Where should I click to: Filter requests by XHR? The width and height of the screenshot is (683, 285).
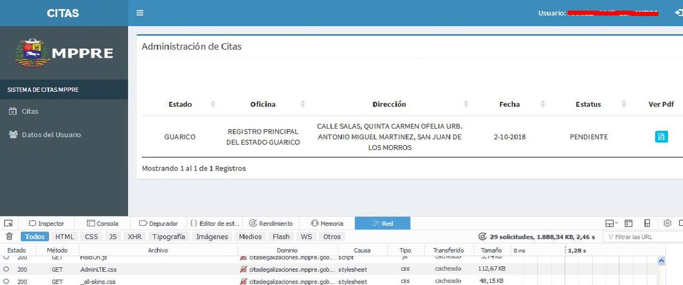[x=135, y=237]
